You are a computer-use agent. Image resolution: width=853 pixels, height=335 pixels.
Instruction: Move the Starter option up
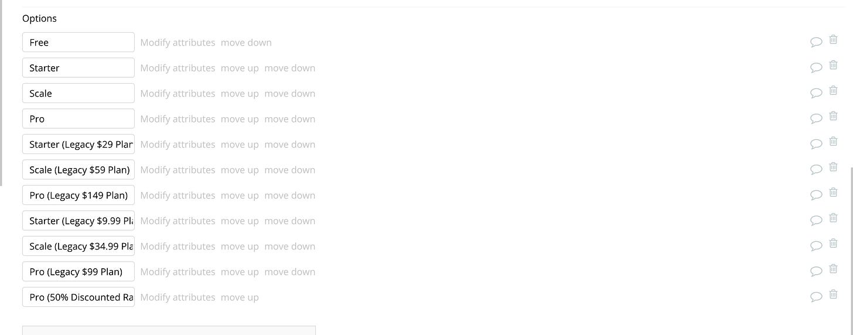pos(240,68)
